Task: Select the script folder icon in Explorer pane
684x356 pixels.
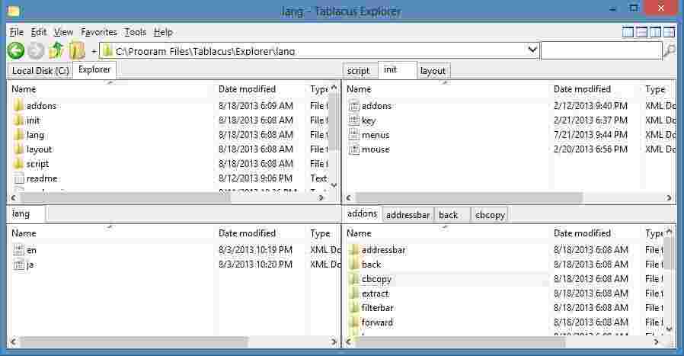Action: [18, 164]
